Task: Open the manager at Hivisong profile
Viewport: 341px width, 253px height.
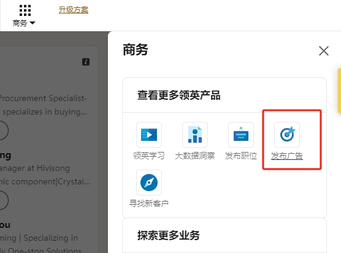Action: (35, 168)
